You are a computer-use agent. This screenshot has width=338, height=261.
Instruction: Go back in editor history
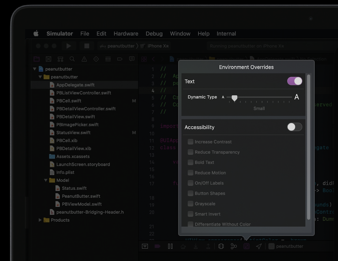(x=153, y=59)
